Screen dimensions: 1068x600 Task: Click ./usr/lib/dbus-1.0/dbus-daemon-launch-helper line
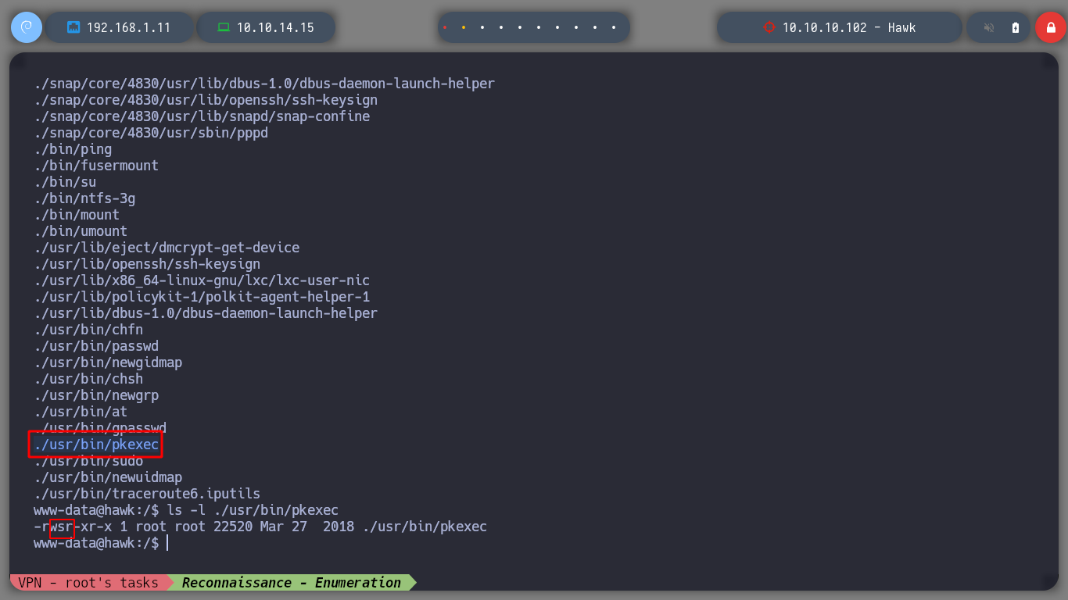[x=206, y=313]
